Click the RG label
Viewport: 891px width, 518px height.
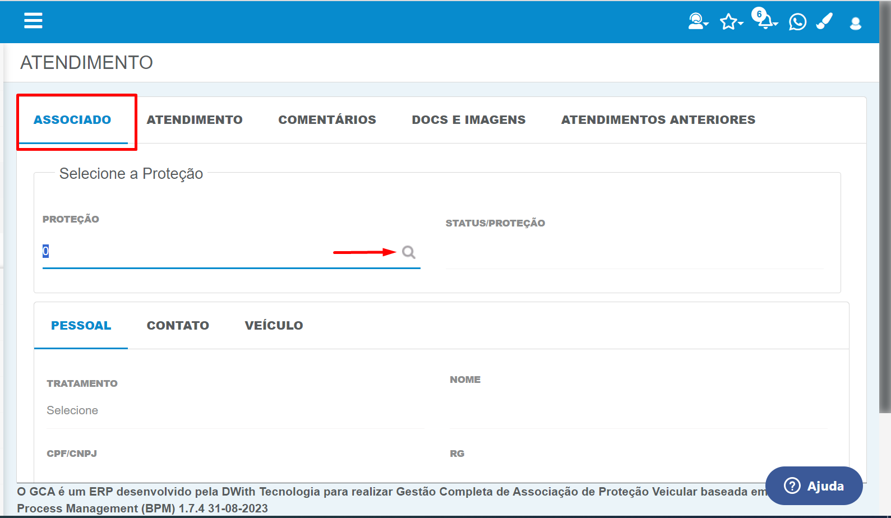tap(457, 454)
